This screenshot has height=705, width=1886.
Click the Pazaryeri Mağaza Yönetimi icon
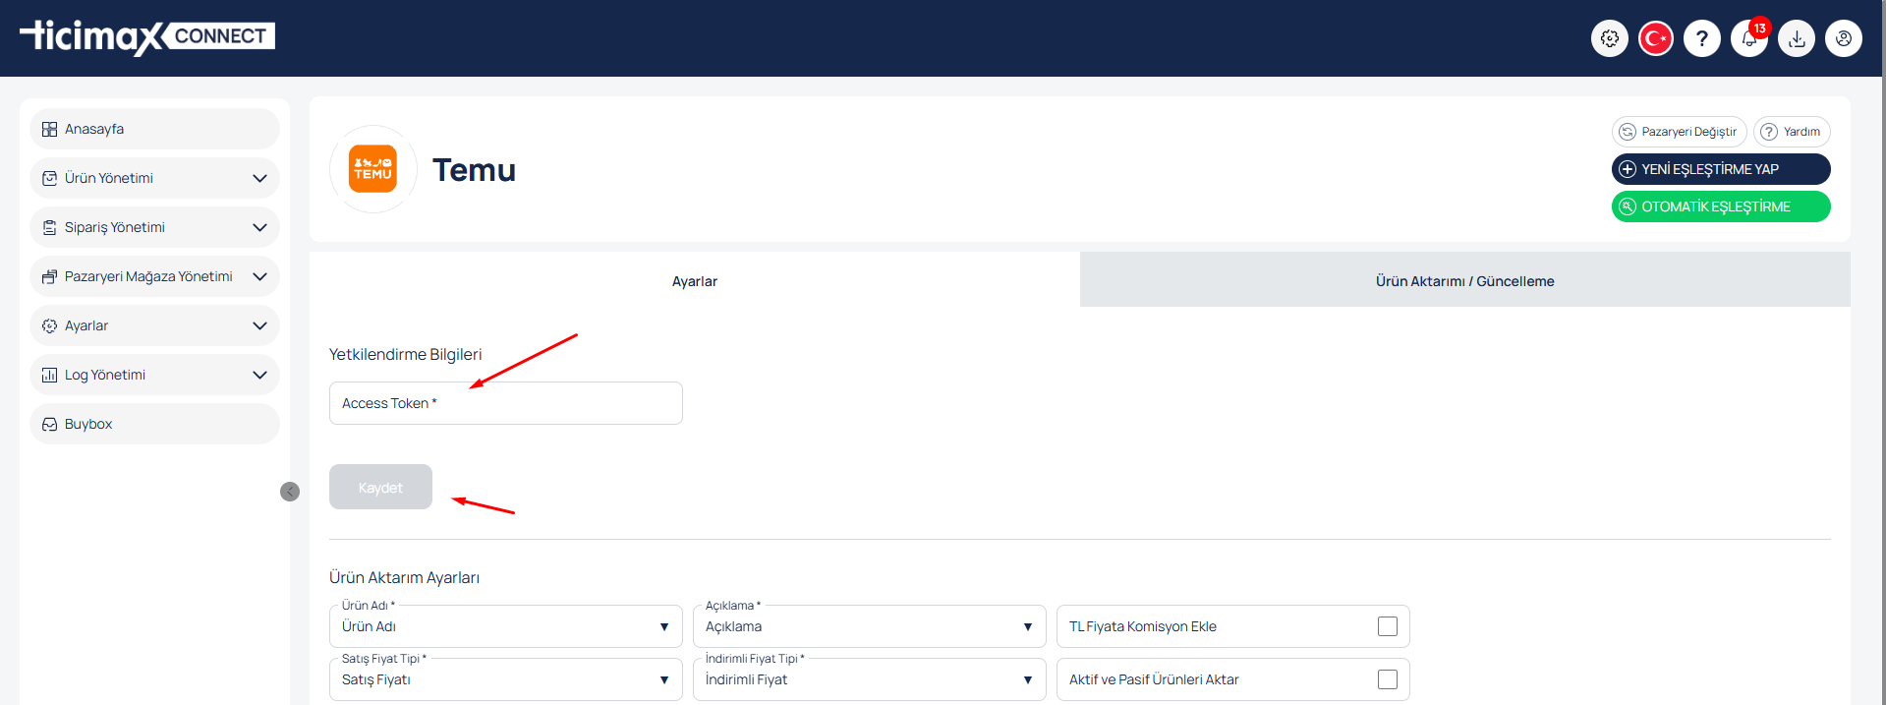(x=49, y=276)
